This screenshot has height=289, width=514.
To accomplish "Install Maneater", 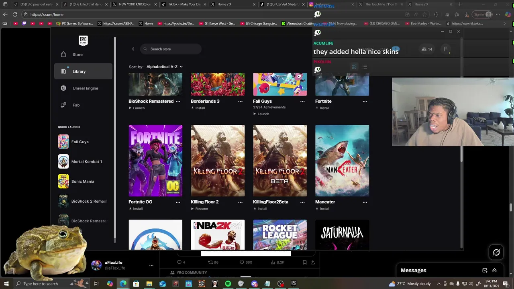I will point(322,209).
